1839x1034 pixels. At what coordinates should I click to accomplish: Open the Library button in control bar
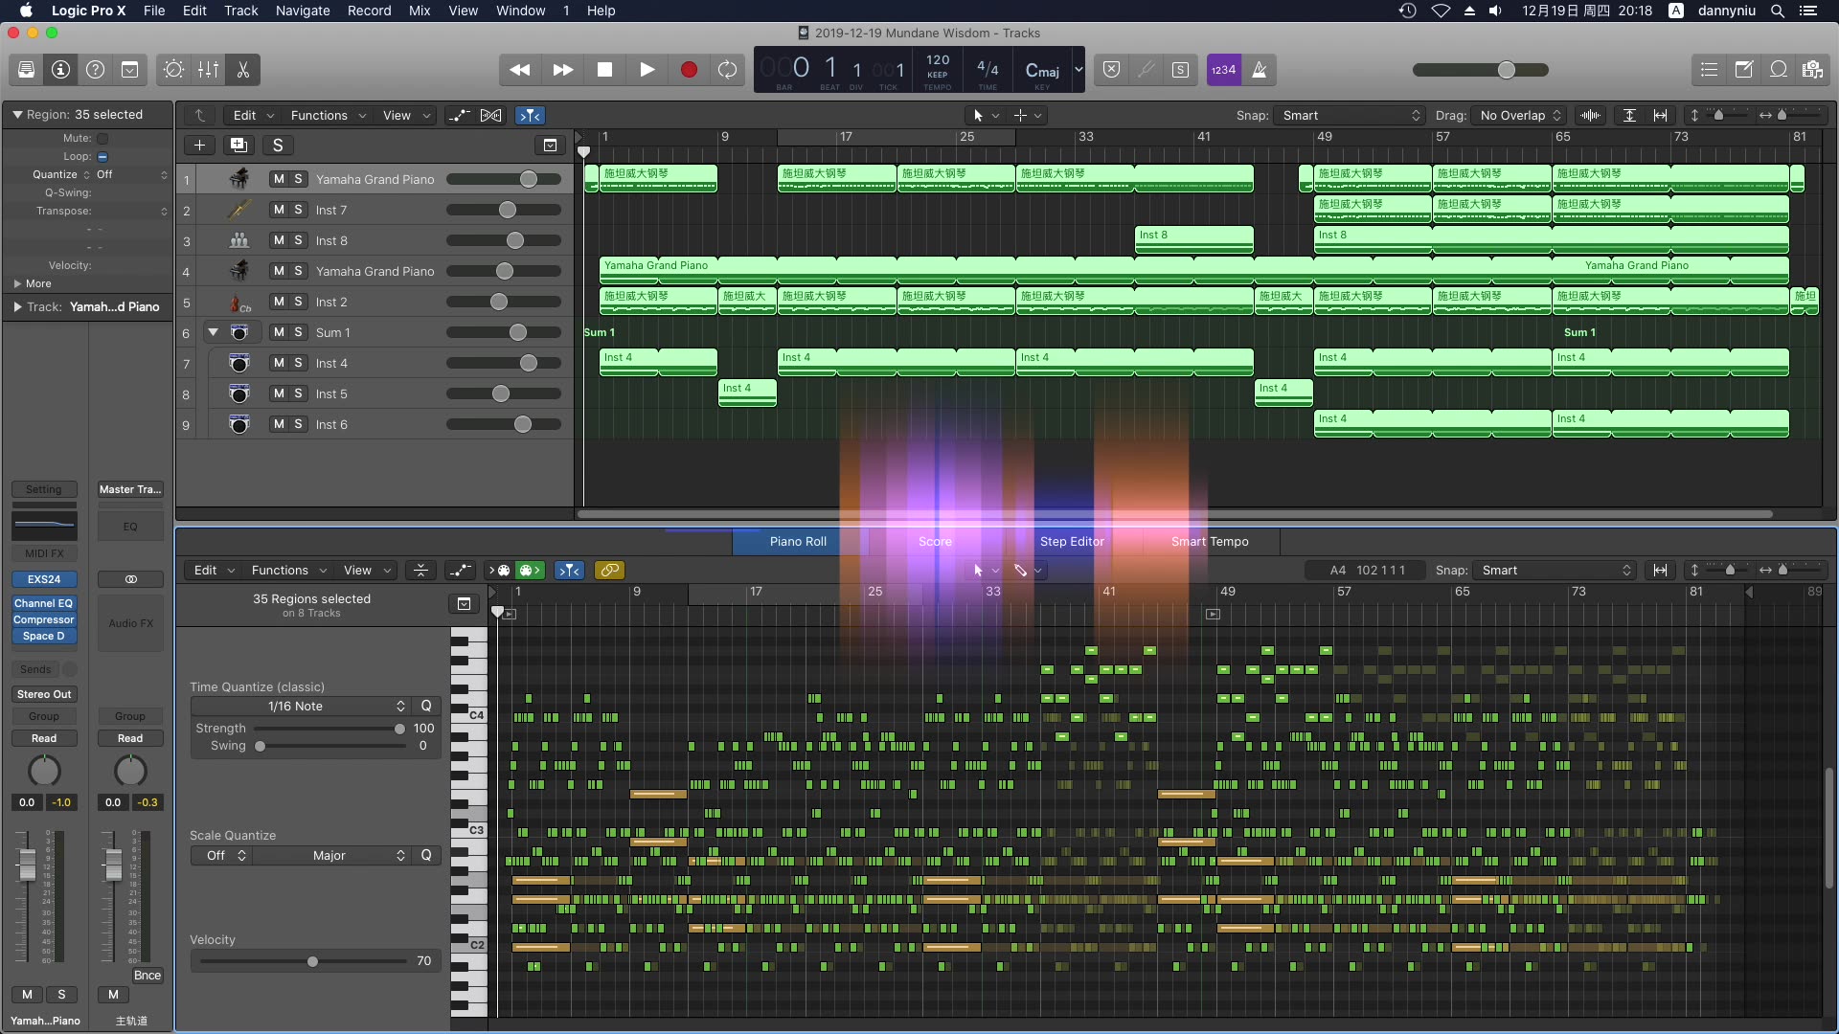26,70
